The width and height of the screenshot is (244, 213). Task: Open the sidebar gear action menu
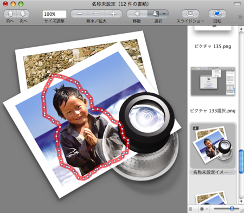click(x=204, y=209)
